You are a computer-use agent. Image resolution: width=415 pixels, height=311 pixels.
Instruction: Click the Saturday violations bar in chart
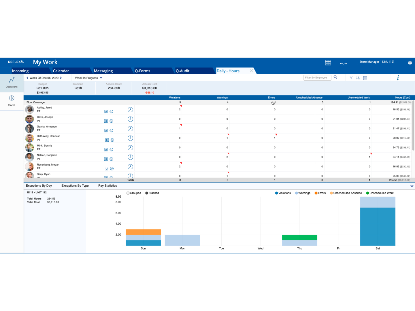point(378,226)
